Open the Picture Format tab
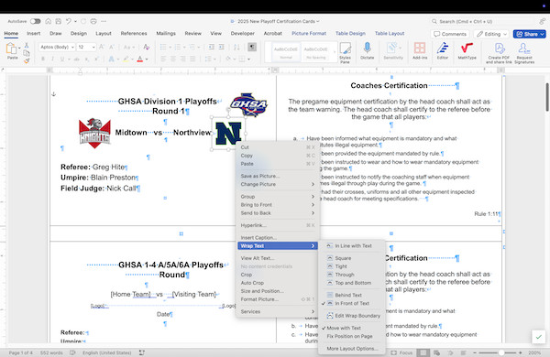 [x=309, y=33]
